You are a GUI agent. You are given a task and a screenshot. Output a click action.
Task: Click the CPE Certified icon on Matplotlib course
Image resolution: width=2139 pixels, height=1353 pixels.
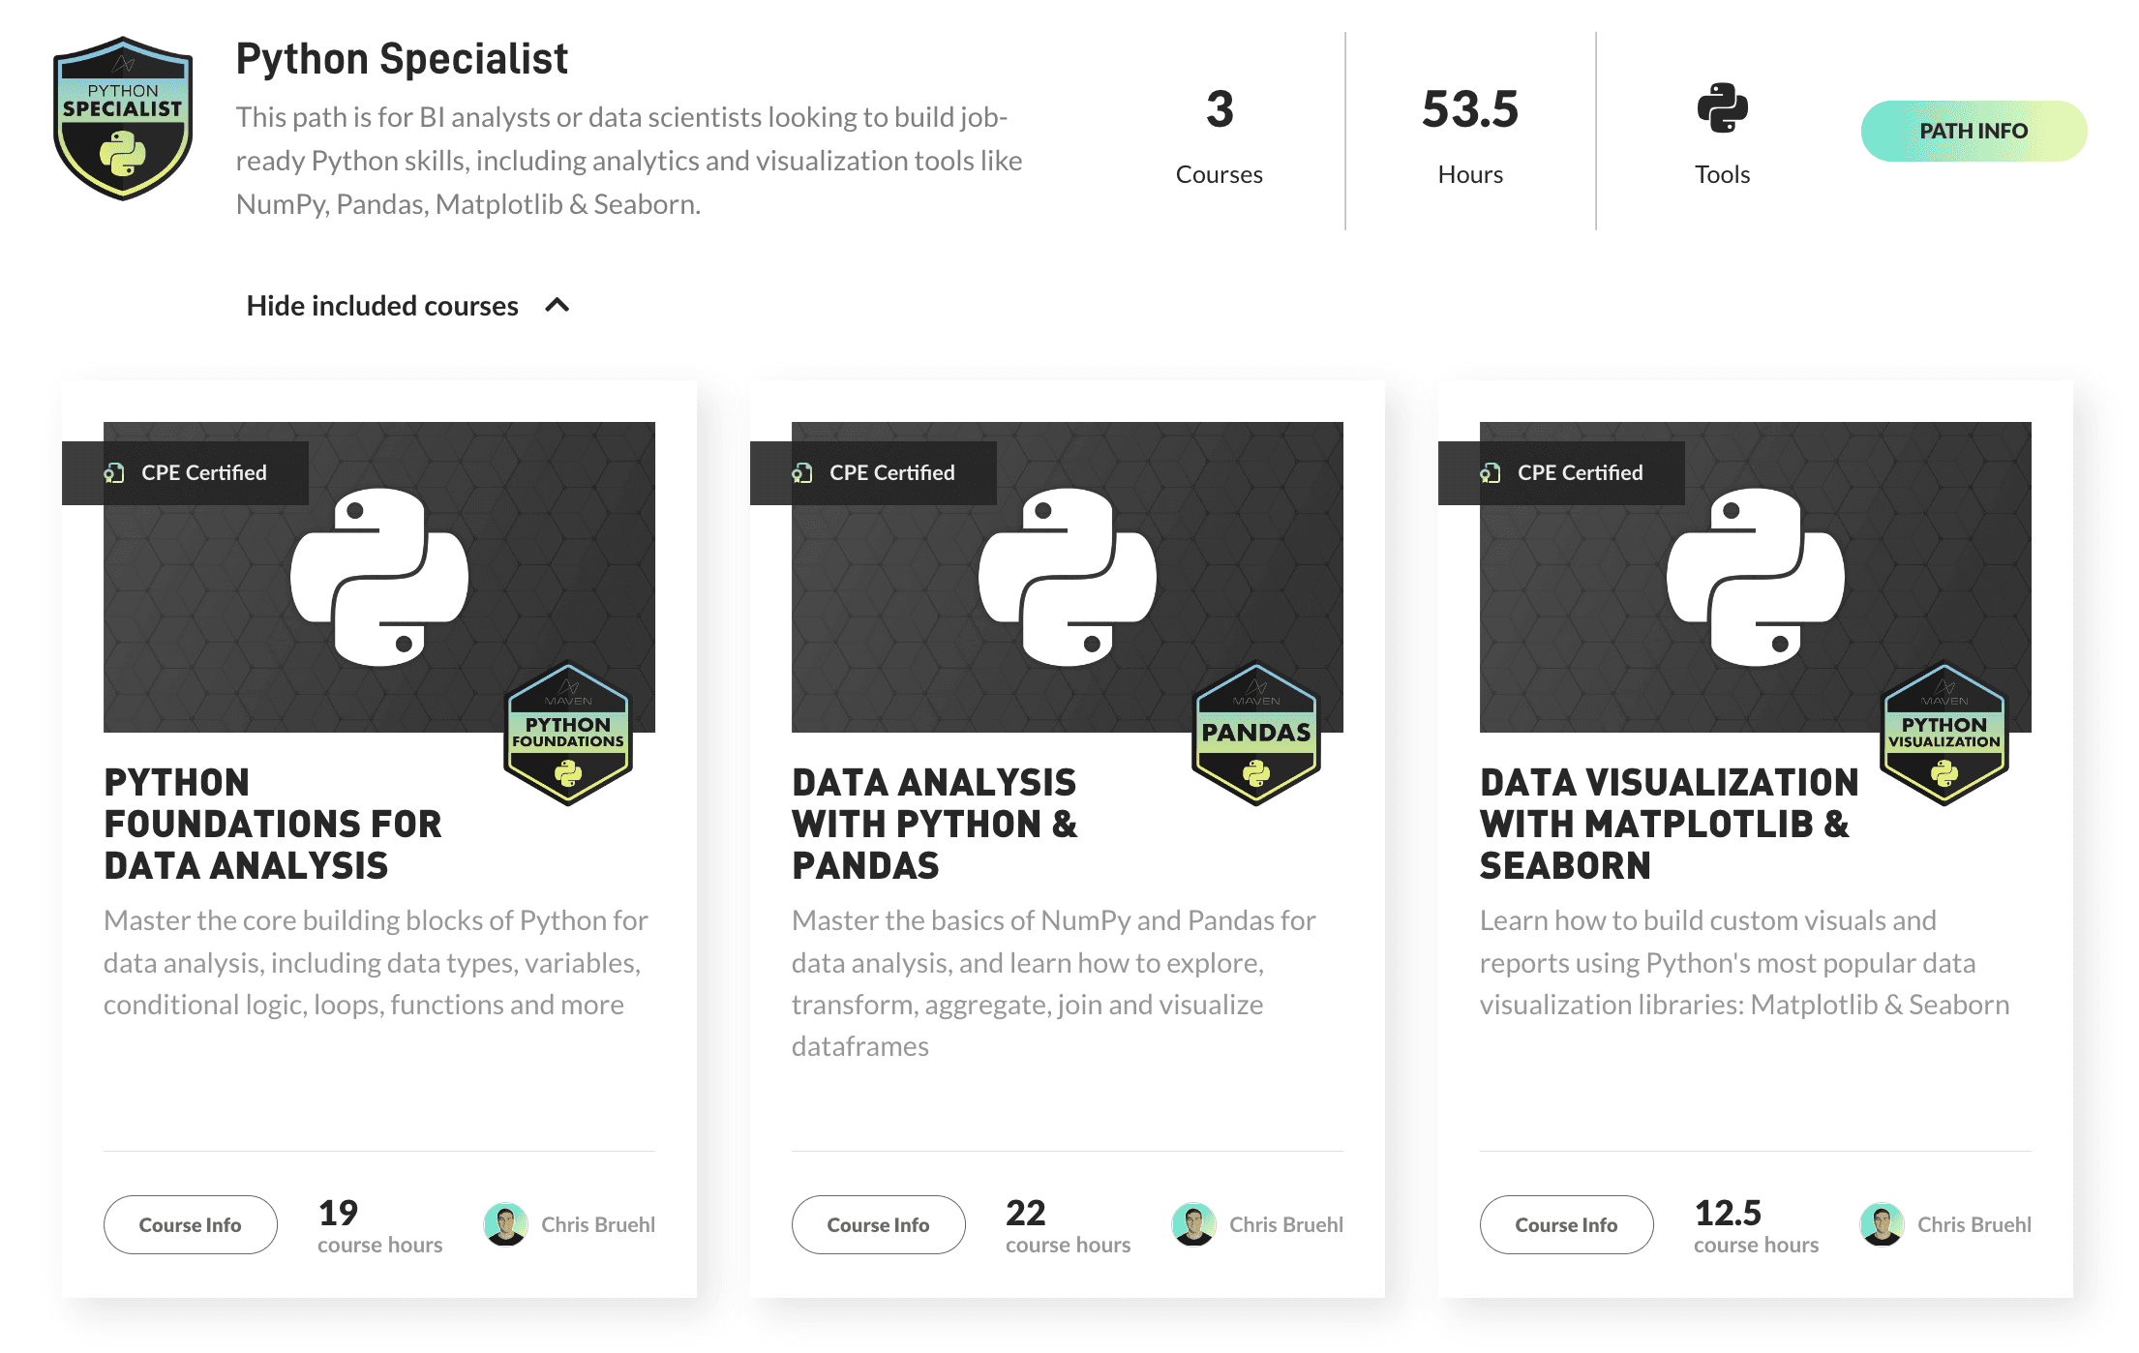pyautogui.click(x=1495, y=470)
